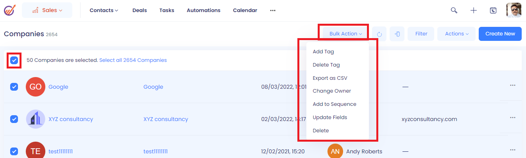The width and height of the screenshot is (526, 158).
Task: Open Automations
Action: [x=204, y=11]
